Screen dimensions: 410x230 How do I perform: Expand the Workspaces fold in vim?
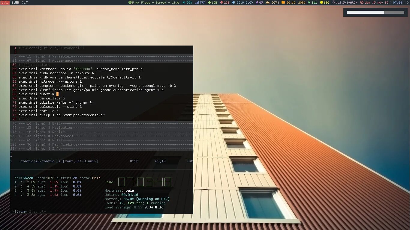(x=101, y=136)
